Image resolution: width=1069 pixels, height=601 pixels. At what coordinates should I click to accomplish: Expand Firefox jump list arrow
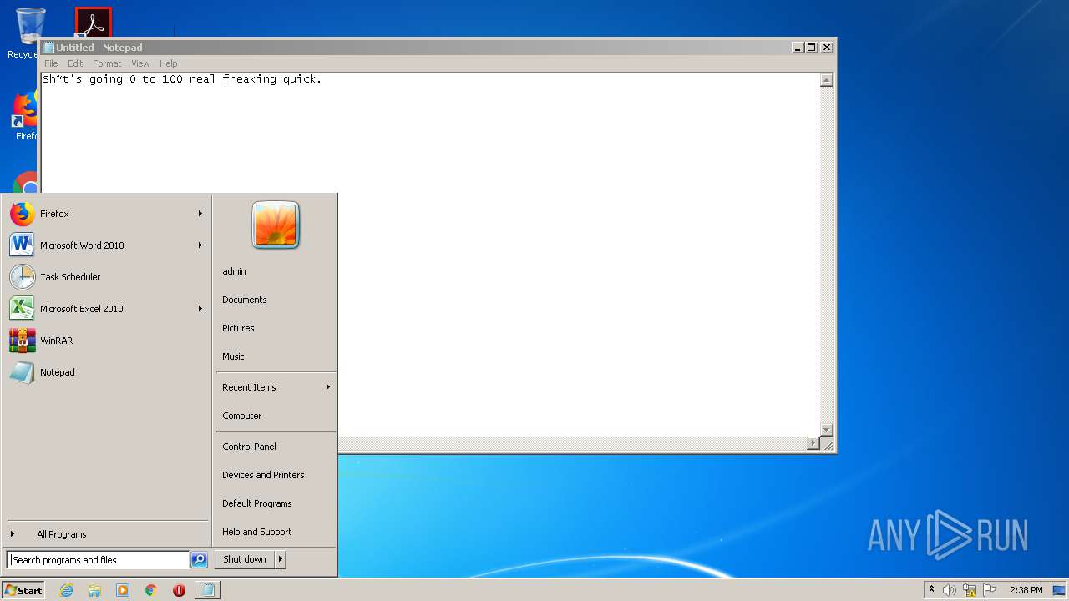[x=200, y=214]
